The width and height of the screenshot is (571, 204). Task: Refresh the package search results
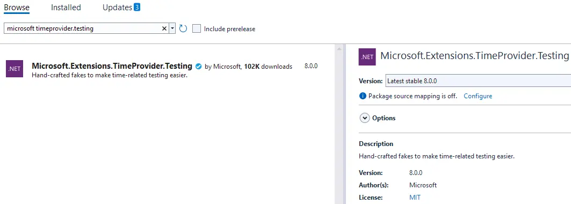click(183, 29)
